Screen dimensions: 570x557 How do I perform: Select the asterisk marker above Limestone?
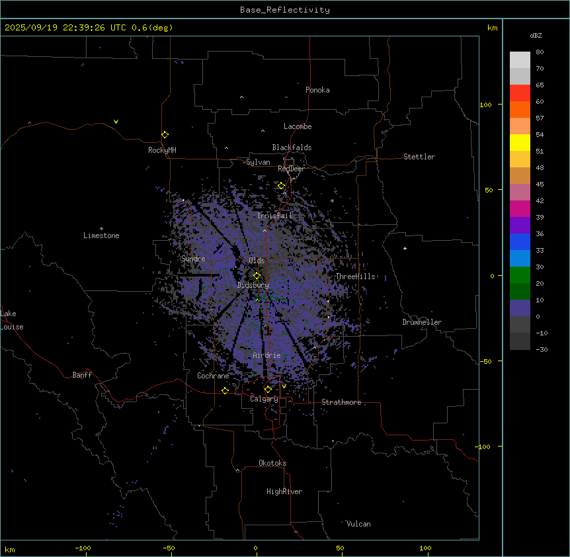101,228
